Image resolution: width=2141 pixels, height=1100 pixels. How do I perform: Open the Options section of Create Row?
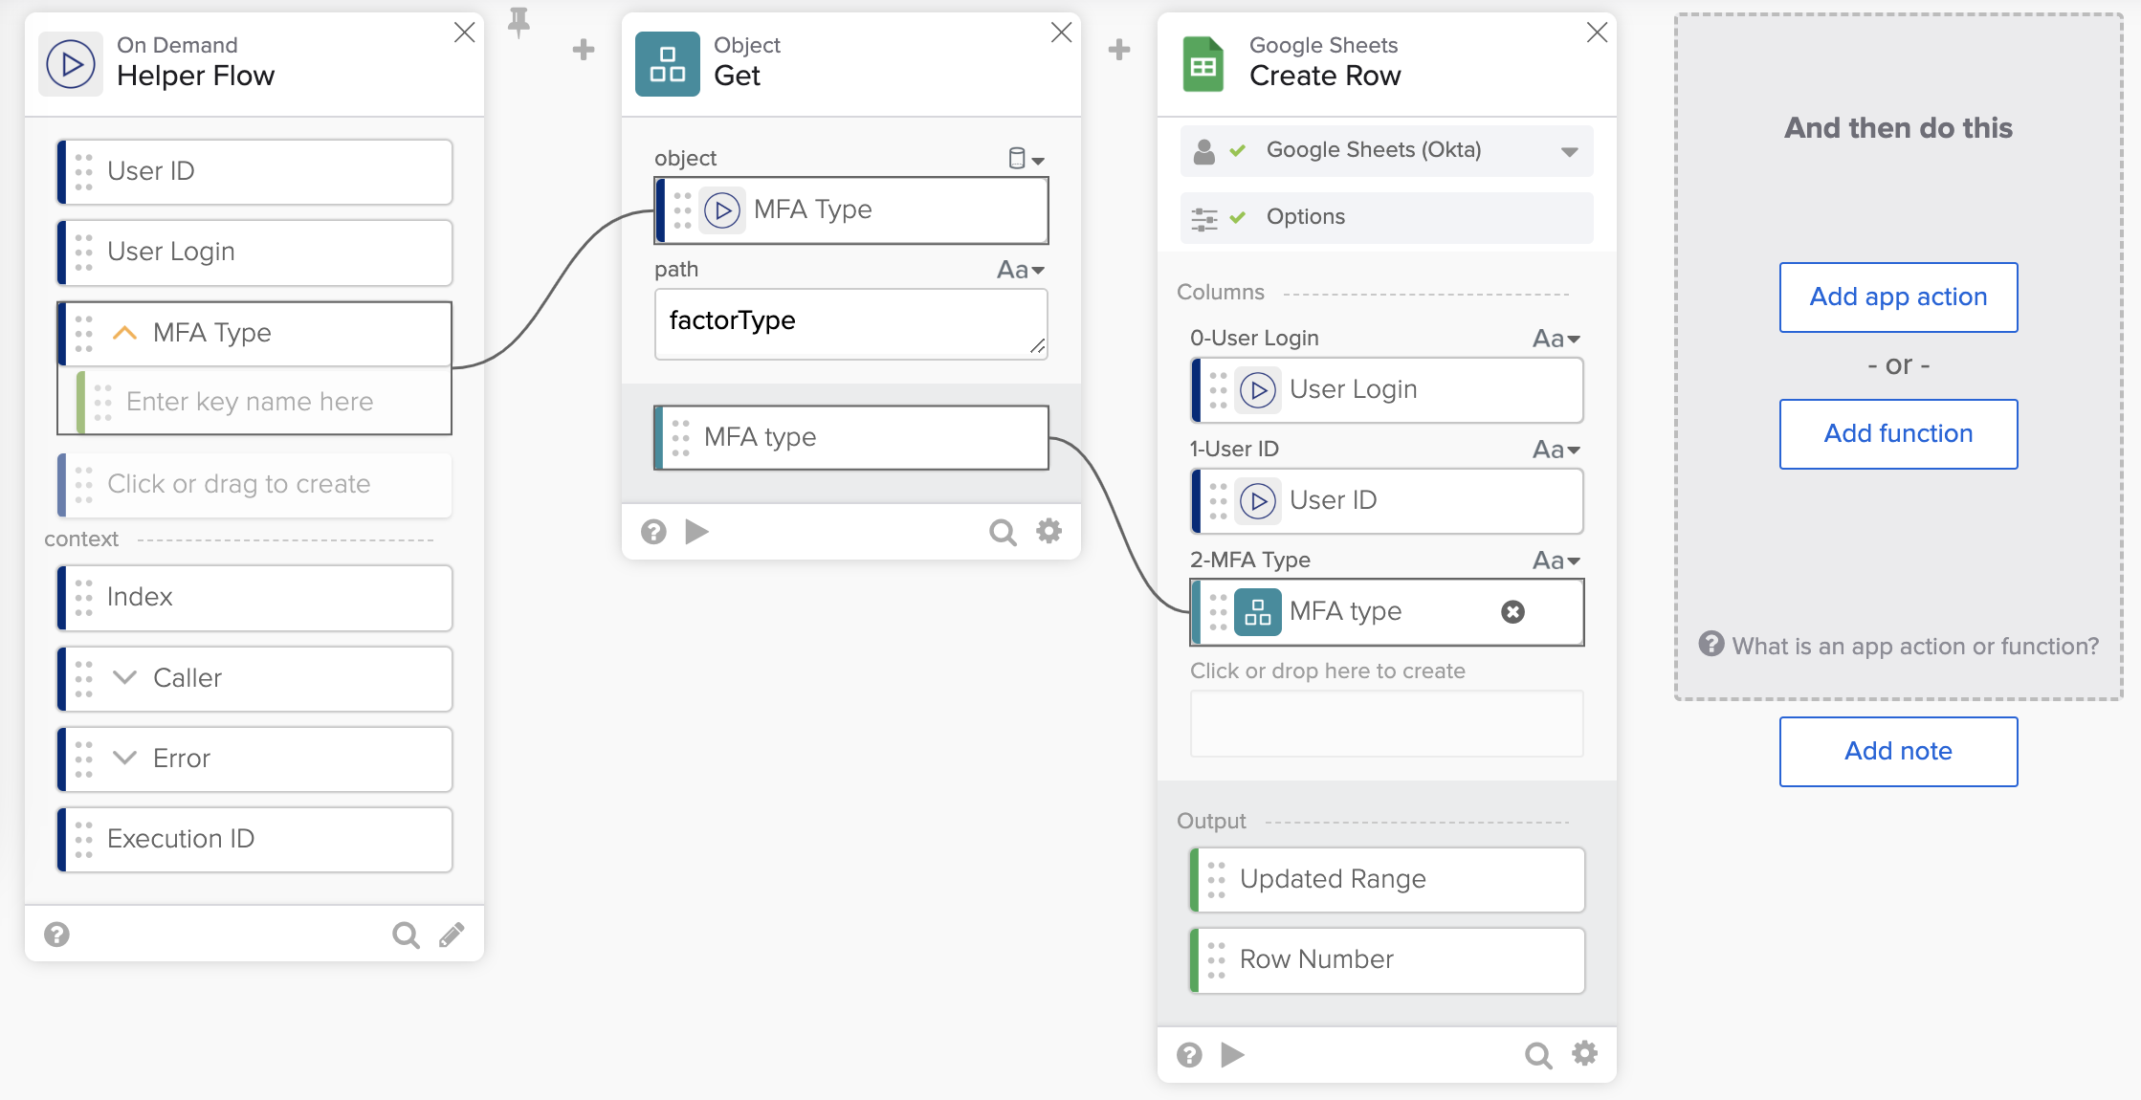coord(1305,216)
